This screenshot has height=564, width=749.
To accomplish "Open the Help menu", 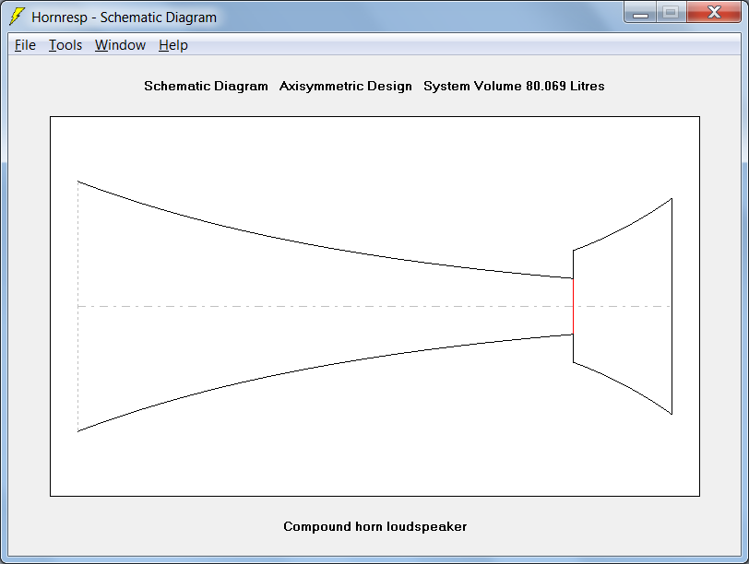I will (172, 45).
